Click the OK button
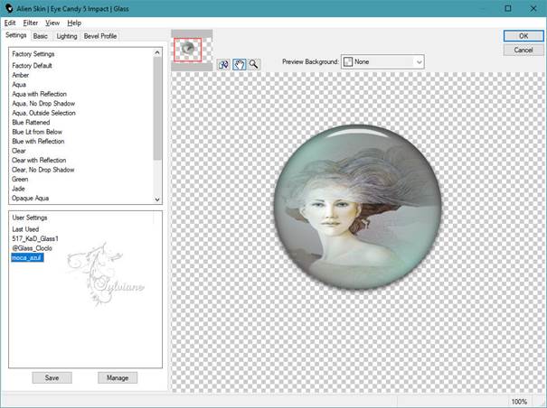 (523, 36)
